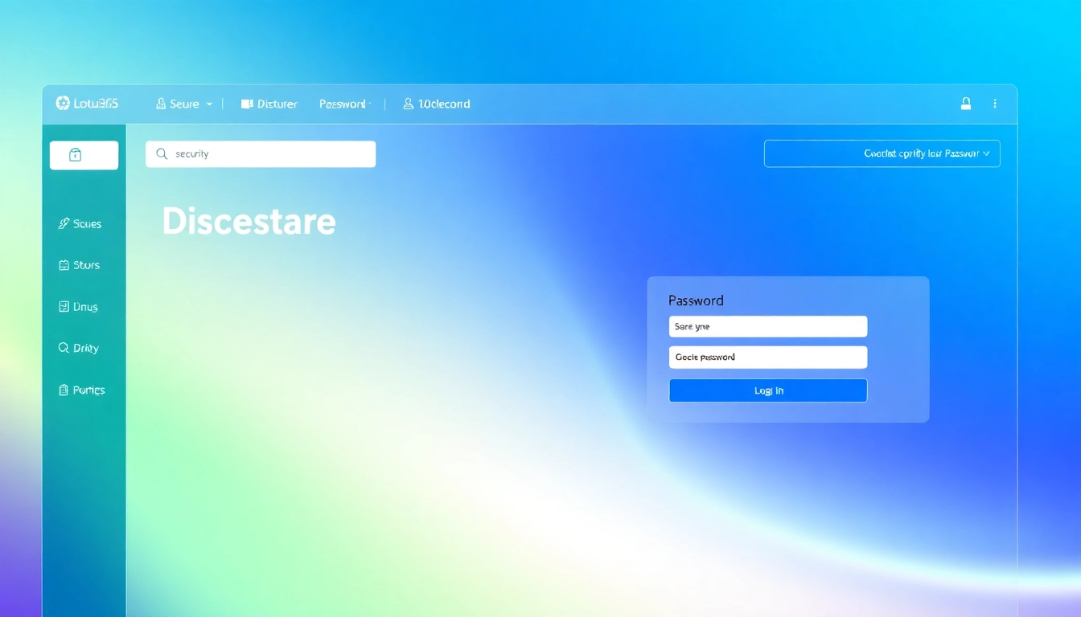Click the lock icon beside Seure
The image size is (1081, 617).
pos(161,104)
